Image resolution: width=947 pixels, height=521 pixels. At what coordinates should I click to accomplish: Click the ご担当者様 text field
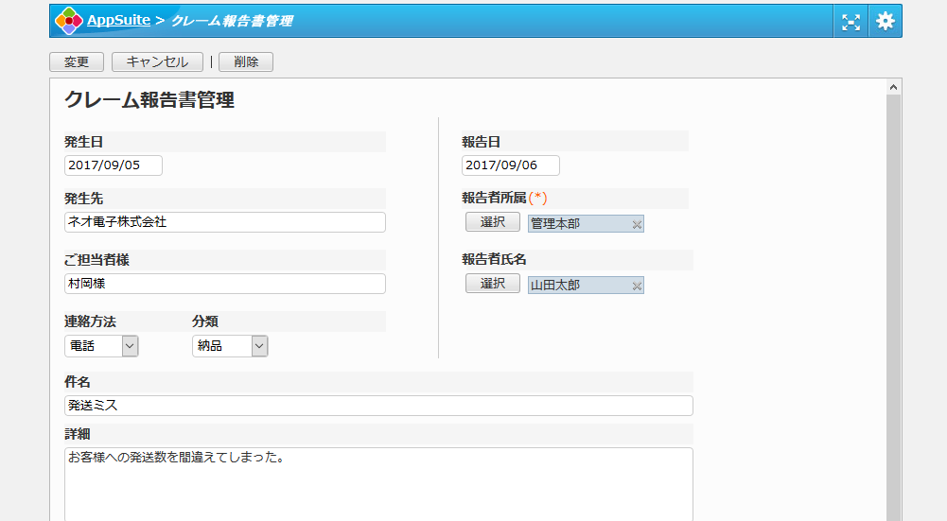pos(225,284)
